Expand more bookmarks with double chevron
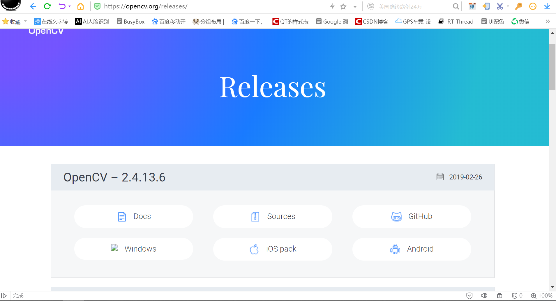Screen dimensions: 556x301 [x=548, y=21]
